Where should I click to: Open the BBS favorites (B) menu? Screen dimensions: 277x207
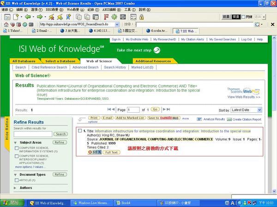click(54, 10)
